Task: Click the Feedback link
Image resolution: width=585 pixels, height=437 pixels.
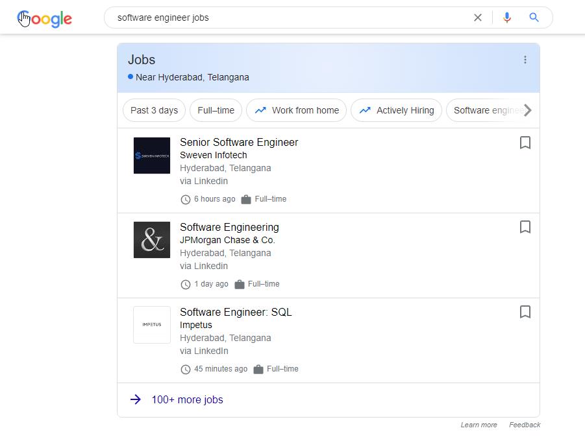Action: (525, 425)
